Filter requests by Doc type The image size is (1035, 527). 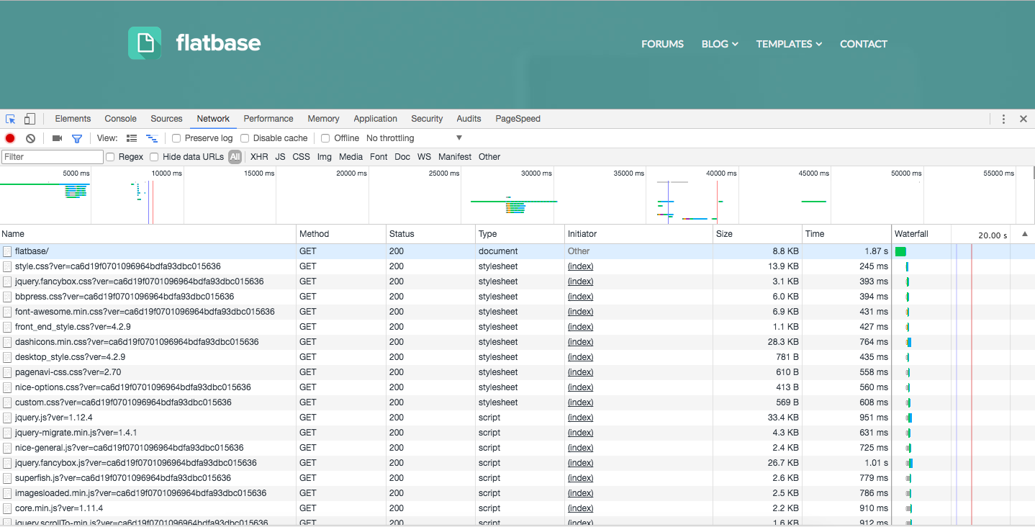click(x=402, y=157)
